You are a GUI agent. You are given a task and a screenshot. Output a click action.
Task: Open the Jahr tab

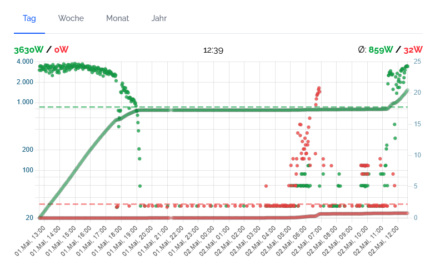click(159, 18)
